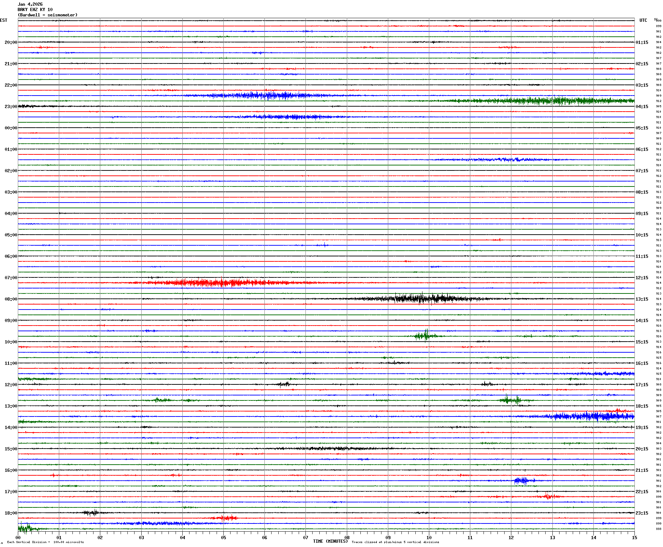
Task: Click the 18:15 UTC row label
Action: [642, 406]
